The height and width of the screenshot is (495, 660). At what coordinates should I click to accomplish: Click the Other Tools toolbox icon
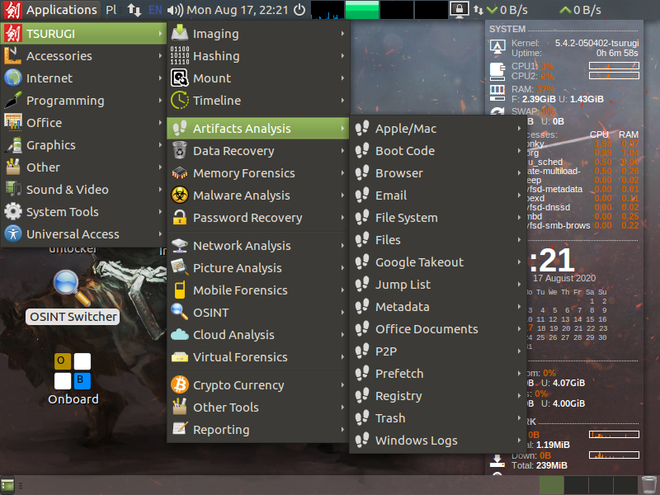point(180,407)
